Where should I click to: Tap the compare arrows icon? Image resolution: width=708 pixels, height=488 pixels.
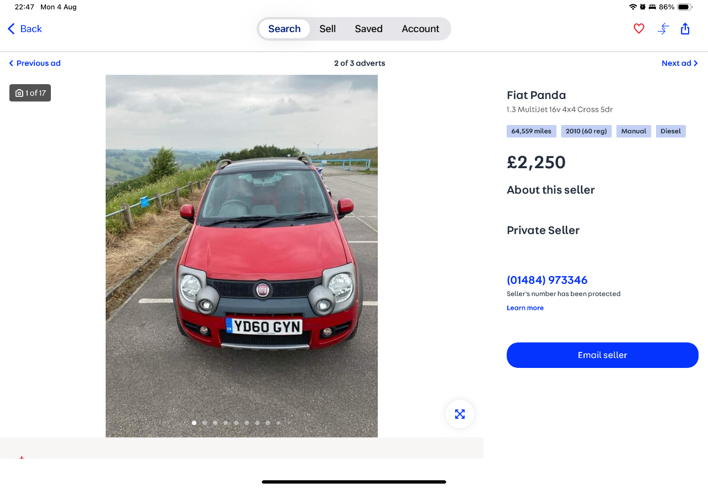[663, 29]
